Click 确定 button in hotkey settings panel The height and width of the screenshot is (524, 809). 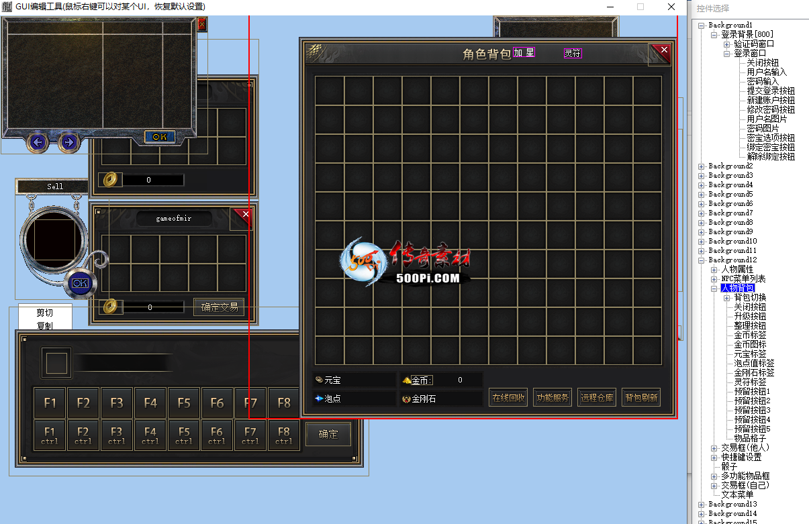[328, 434]
